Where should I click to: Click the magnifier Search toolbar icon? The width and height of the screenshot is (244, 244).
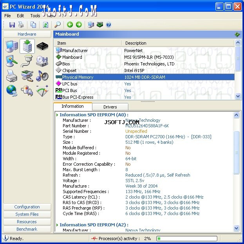(58, 25)
